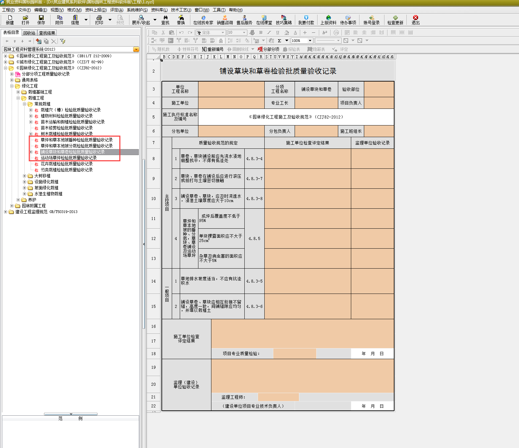
Task: Open the line style dropdown
Action: coord(338,41)
